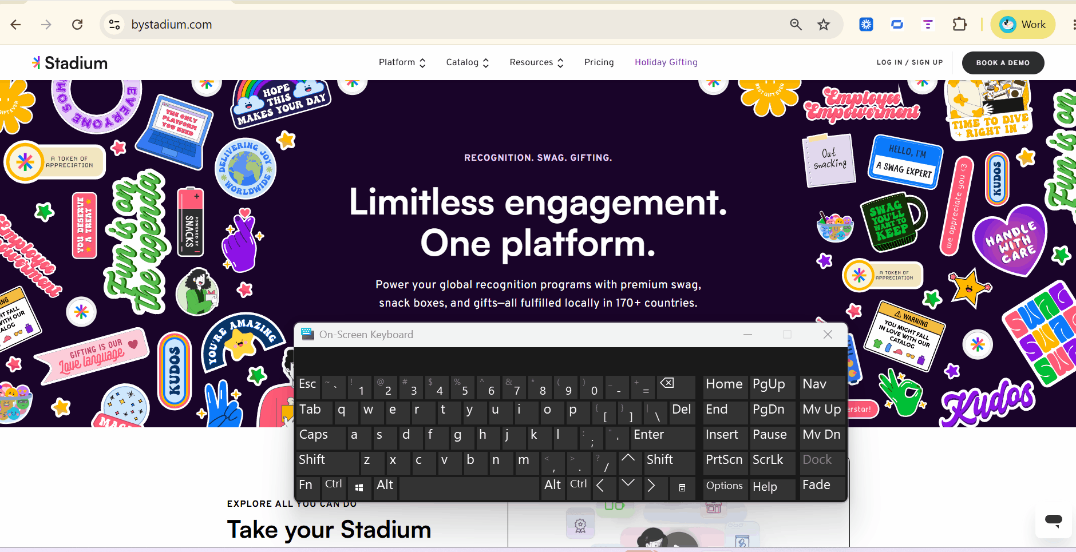This screenshot has width=1076, height=552.
Task: Click the Insert key on On-Screen Keyboard
Action: (725, 438)
